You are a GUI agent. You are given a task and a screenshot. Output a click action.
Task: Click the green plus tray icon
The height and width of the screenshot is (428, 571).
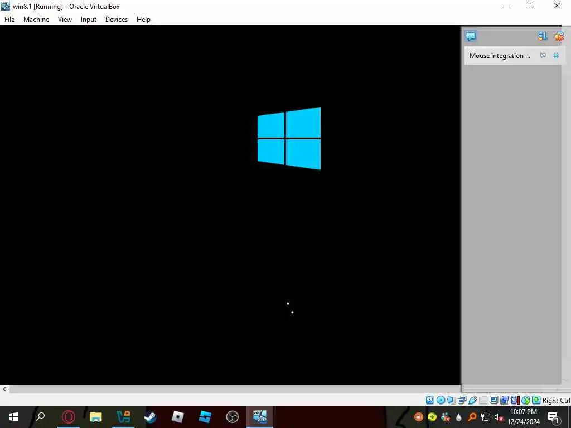point(432,417)
